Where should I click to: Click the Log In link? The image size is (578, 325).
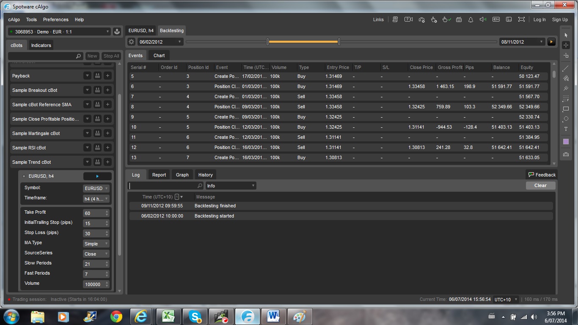[x=539, y=19]
